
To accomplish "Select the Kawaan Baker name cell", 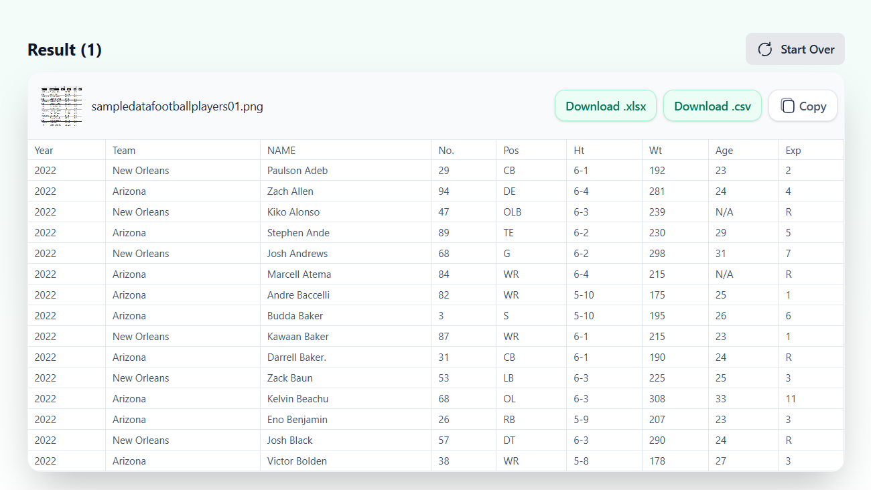I will tap(346, 337).
